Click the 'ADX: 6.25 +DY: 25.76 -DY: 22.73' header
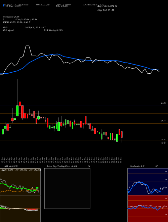The image size is (168, 222). tap(21, 170)
